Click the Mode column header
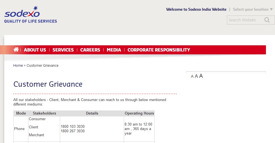The width and height of the screenshot is (275, 143). (x=21, y=113)
